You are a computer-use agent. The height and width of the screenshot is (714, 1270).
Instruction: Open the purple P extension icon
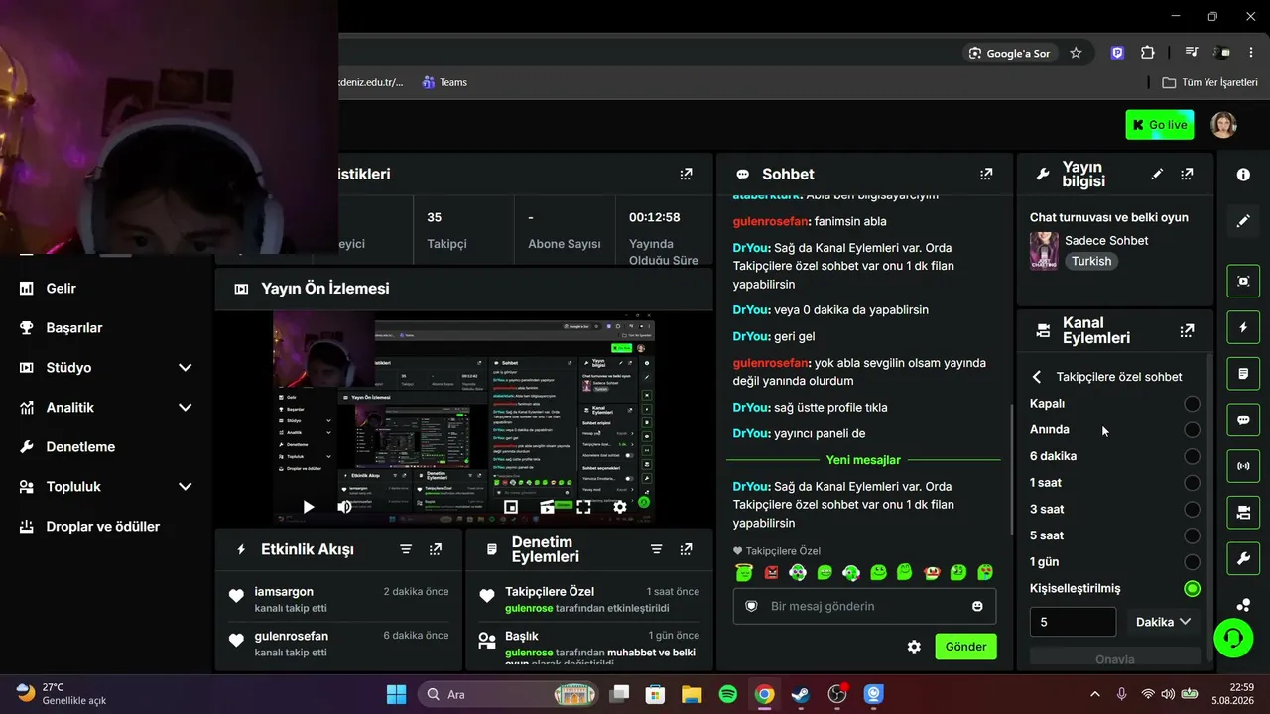pyautogui.click(x=1118, y=53)
